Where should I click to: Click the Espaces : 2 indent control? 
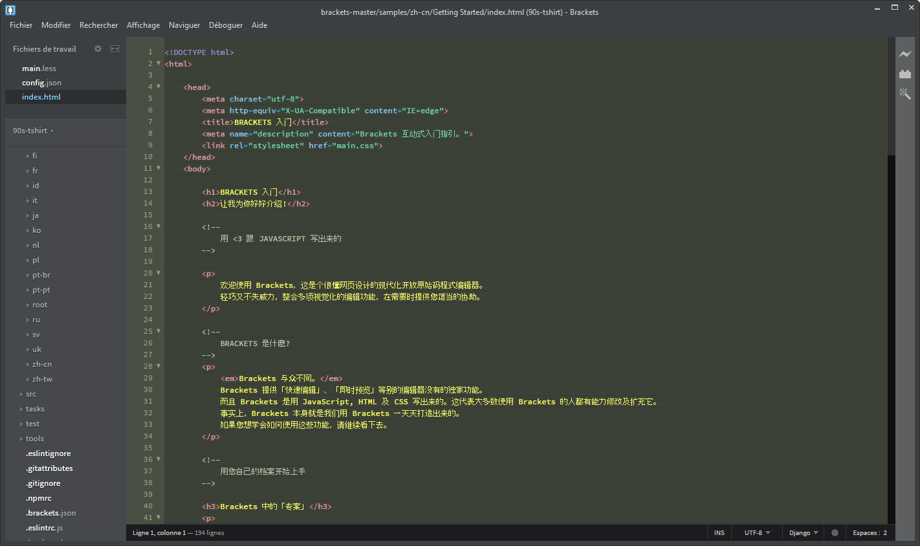point(870,532)
